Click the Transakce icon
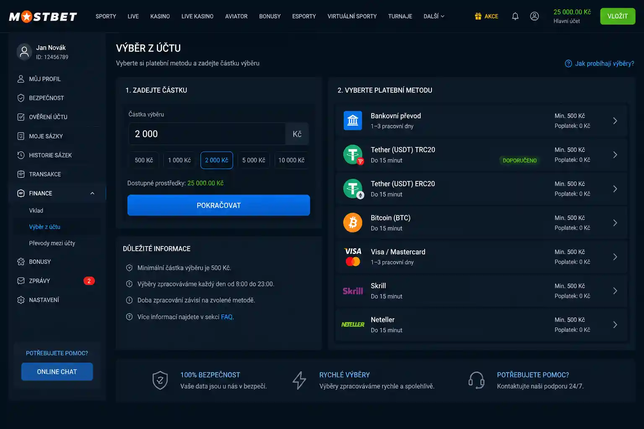Image resolution: width=644 pixels, height=429 pixels. tap(21, 174)
